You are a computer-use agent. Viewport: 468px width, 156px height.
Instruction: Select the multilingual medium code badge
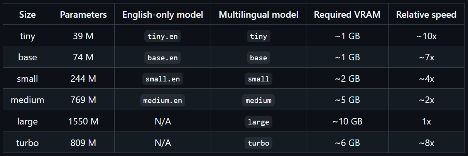click(258, 100)
